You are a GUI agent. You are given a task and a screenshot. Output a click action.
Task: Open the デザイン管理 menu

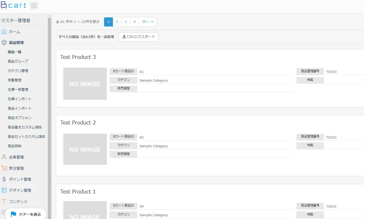click(x=20, y=190)
